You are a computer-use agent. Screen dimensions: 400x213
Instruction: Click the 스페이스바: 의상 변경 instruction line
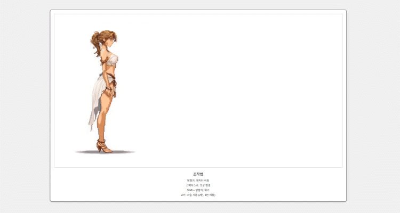click(198, 185)
